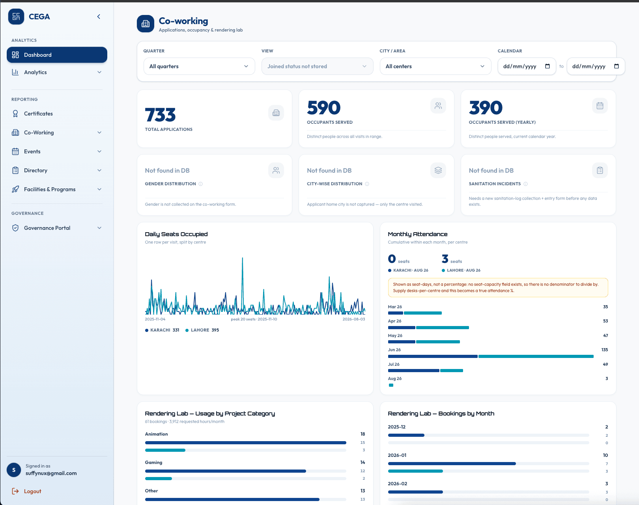Expand the Co-Working sidebar section
The image size is (639, 505).
(x=57, y=132)
